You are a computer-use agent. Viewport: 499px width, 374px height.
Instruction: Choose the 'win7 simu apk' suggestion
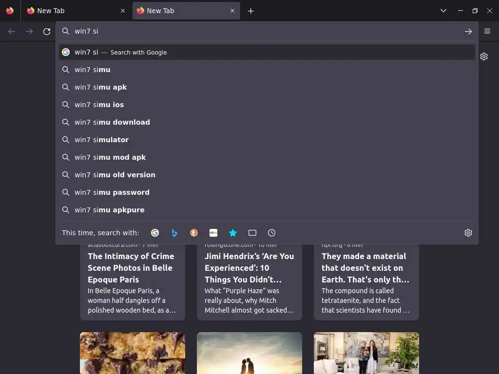pyautogui.click(x=267, y=87)
